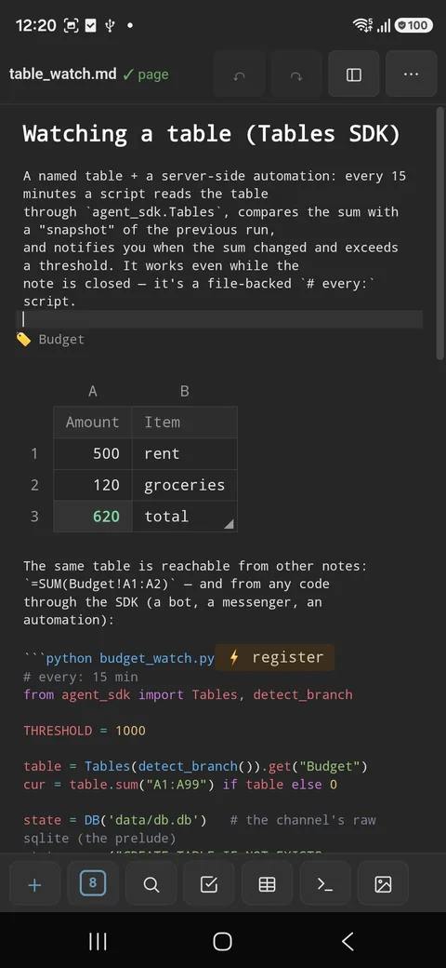Insert a table using the grid icon

pyautogui.click(x=267, y=883)
